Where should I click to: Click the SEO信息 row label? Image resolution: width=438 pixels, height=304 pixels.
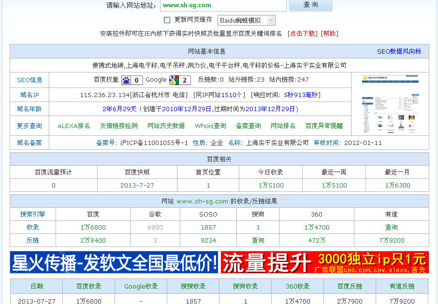[29, 80]
